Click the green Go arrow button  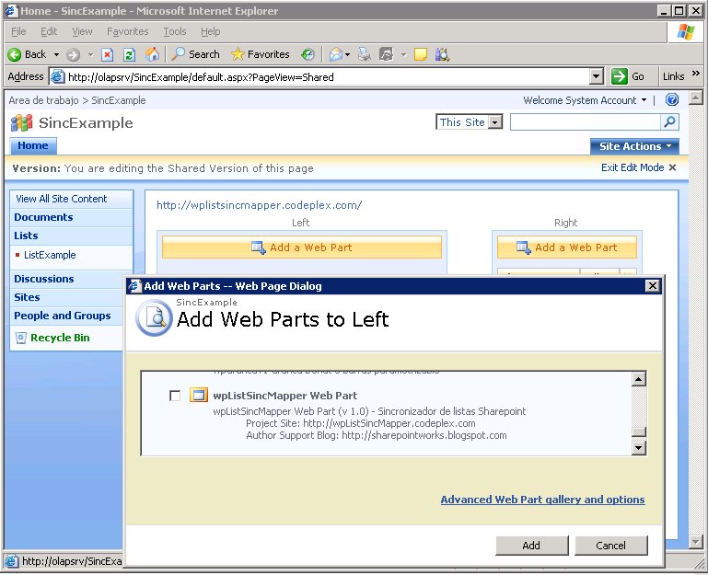[620, 76]
